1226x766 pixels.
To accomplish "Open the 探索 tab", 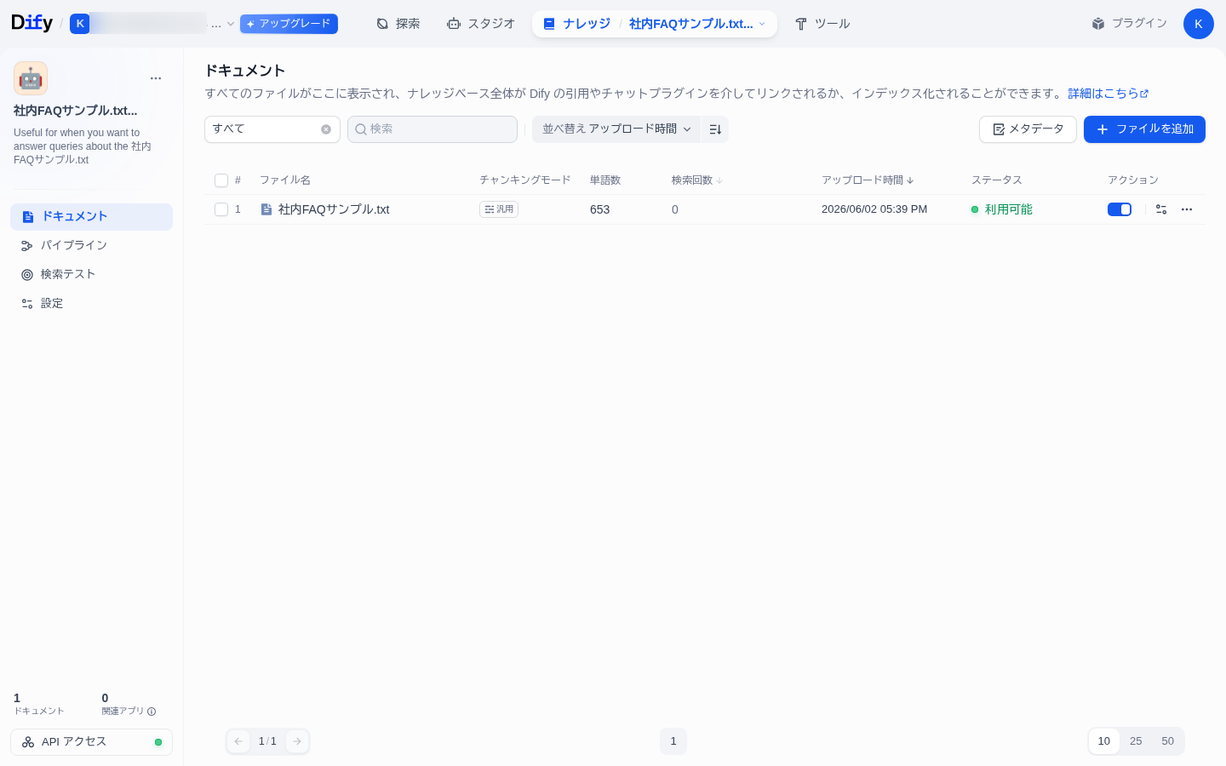I will click(398, 24).
